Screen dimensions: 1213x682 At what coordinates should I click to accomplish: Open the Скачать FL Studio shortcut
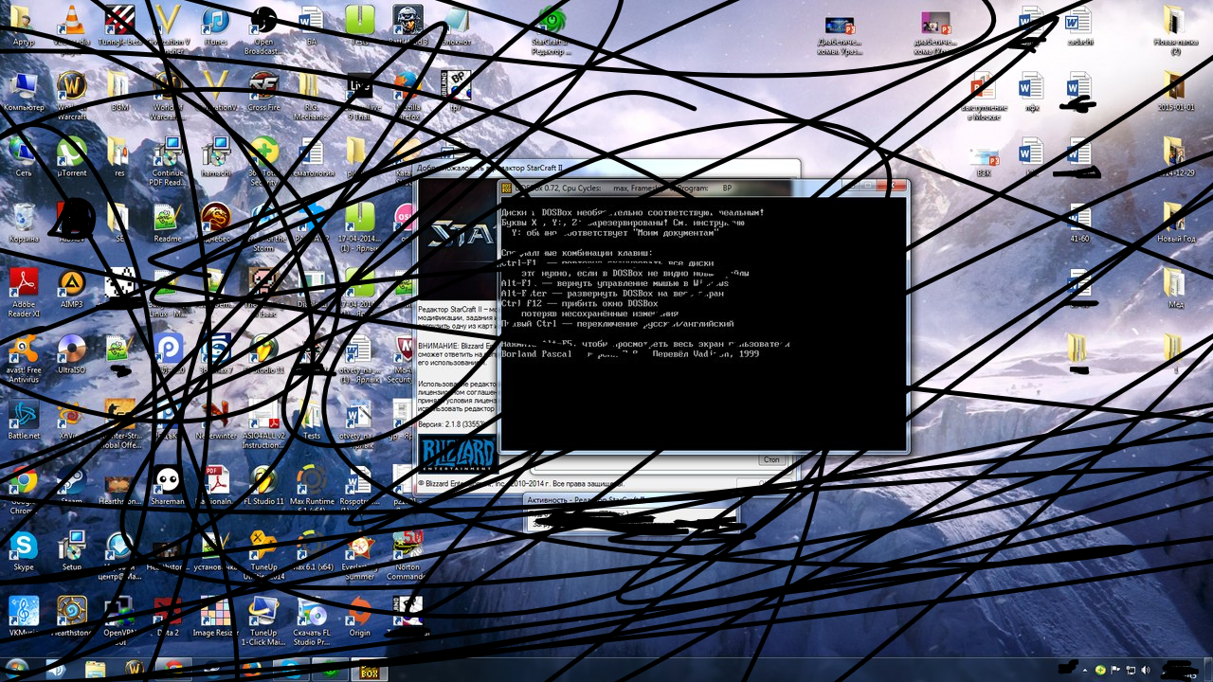coord(312,621)
